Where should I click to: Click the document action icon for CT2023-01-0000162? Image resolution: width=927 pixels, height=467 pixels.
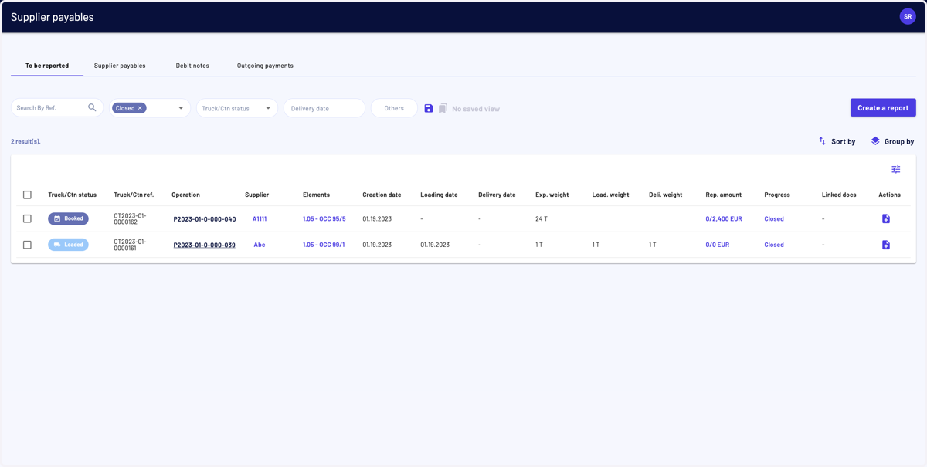[886, 218]
